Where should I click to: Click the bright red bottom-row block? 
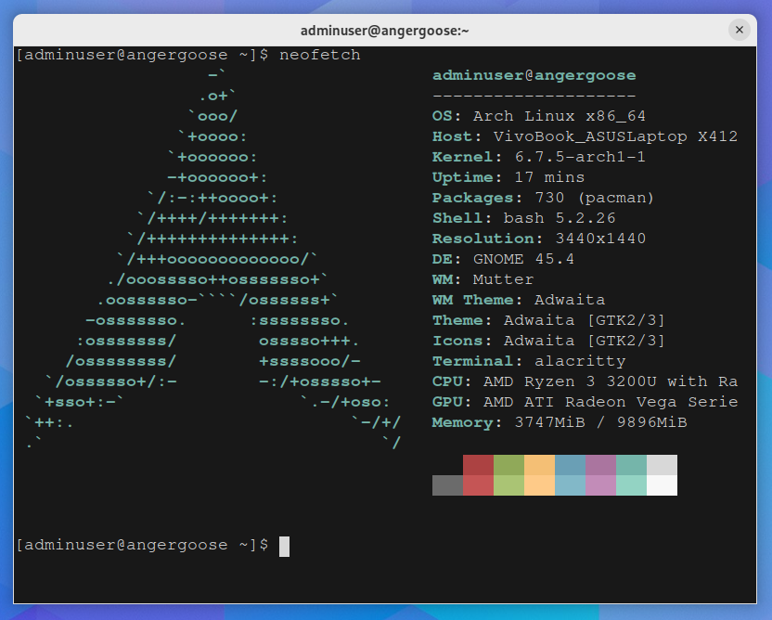click(x=478, y=485)
